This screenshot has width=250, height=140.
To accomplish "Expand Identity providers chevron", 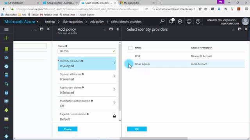I will pyautogui.click(x=114, y=63).
